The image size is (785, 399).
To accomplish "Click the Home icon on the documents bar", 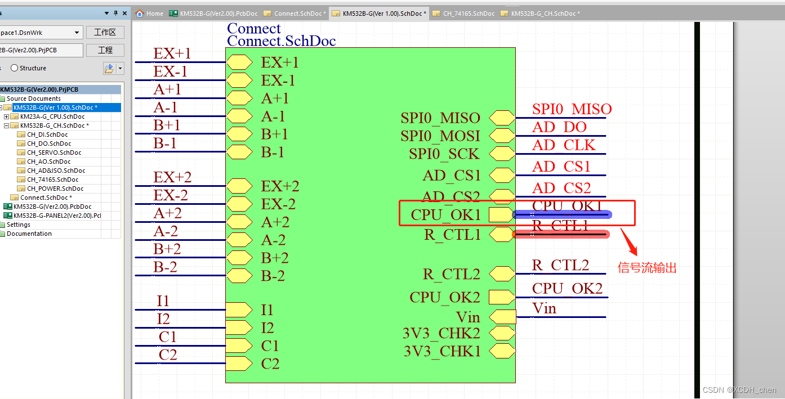I will point(140,14).
